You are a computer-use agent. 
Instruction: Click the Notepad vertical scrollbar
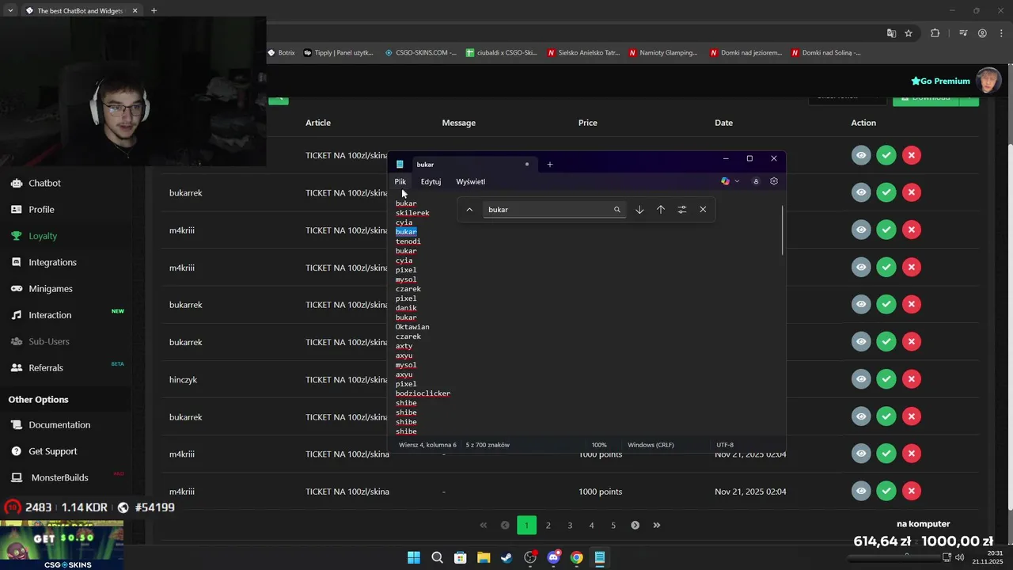coord(782,230)
